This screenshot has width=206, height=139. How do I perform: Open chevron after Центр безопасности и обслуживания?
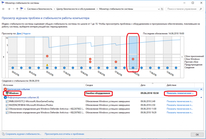coord(97,9)
